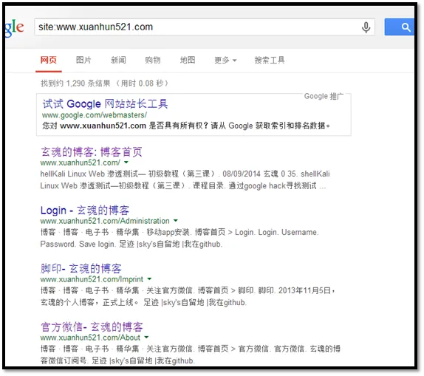Click the microphone voice search icon
Image resolution: width=424 pixels, height=376 pixels.
point(366,27)
